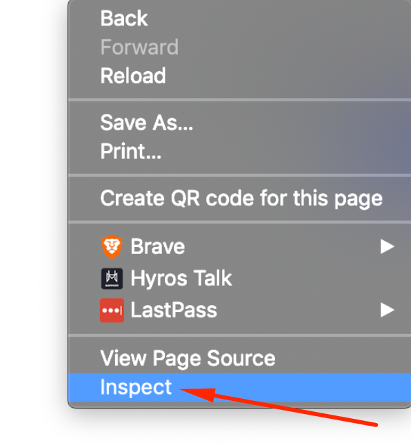411x443 pixels.
Task: Click the Hyros Talk label text
Action: click(x=181, y=279)
